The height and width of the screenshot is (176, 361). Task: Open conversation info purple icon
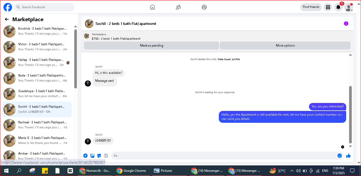(x=346, y=24)
